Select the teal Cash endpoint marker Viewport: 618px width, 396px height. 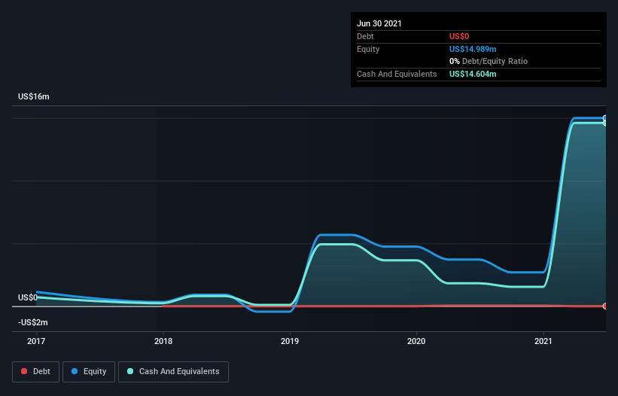[x=605, y=123]
